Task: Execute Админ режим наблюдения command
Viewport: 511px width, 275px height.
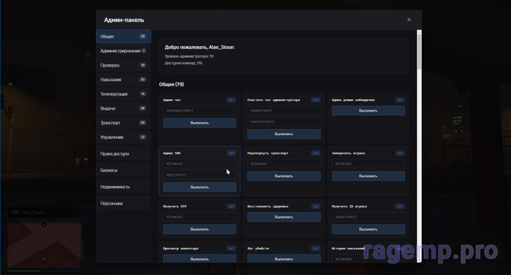Action: 368,111
